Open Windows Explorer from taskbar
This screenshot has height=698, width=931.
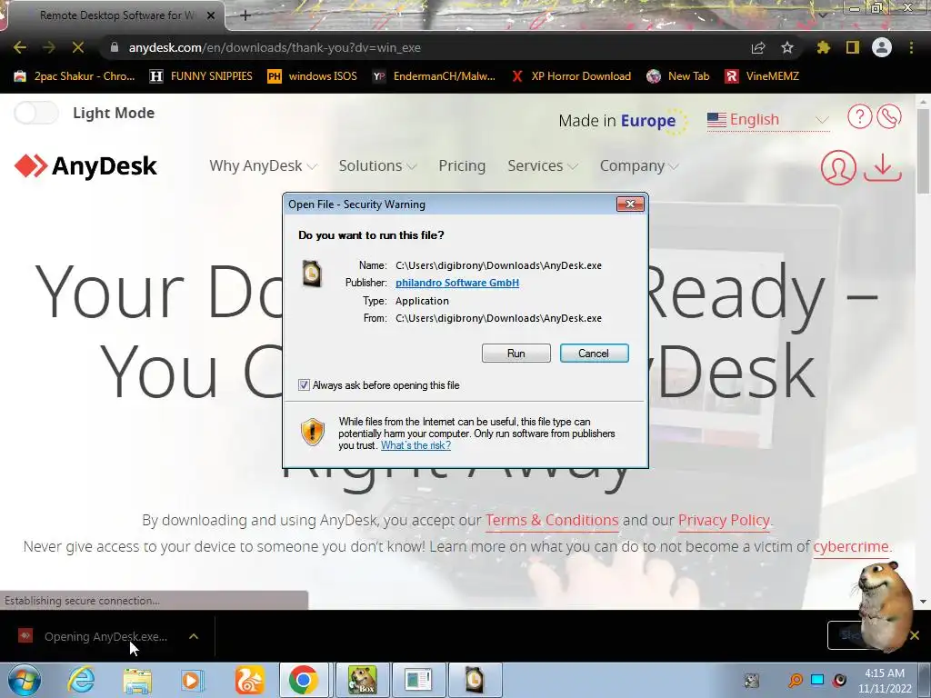[137, 680]
